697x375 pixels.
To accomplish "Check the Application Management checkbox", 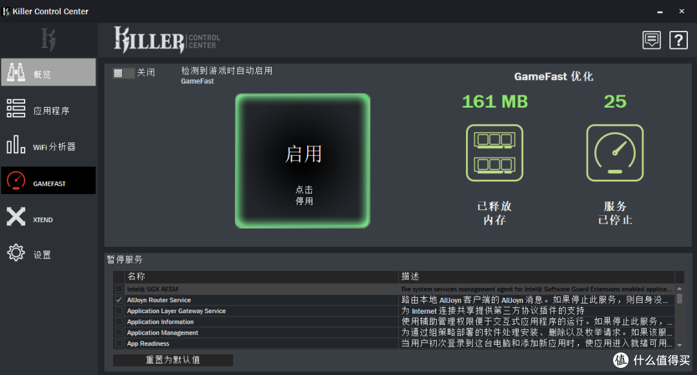I will [119, 332].
